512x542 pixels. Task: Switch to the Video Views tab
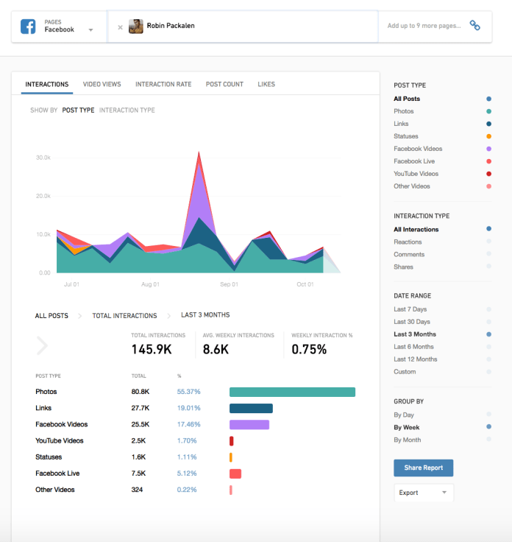[102, 85]
